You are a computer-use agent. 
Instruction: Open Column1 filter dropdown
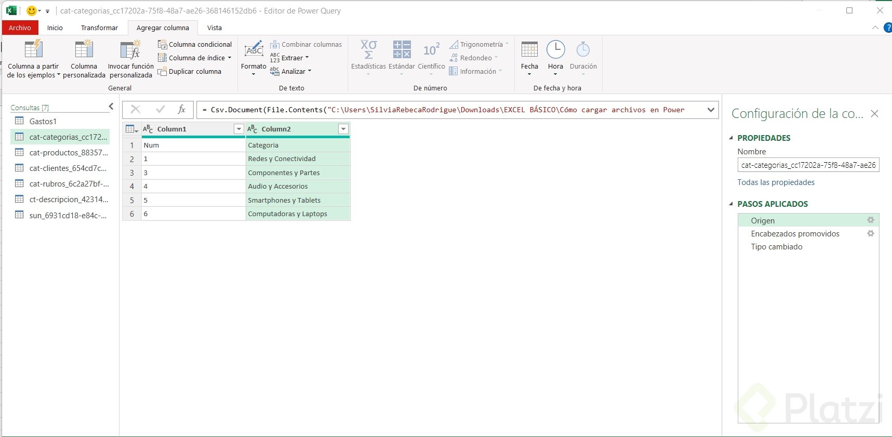(x=238, y=129)
